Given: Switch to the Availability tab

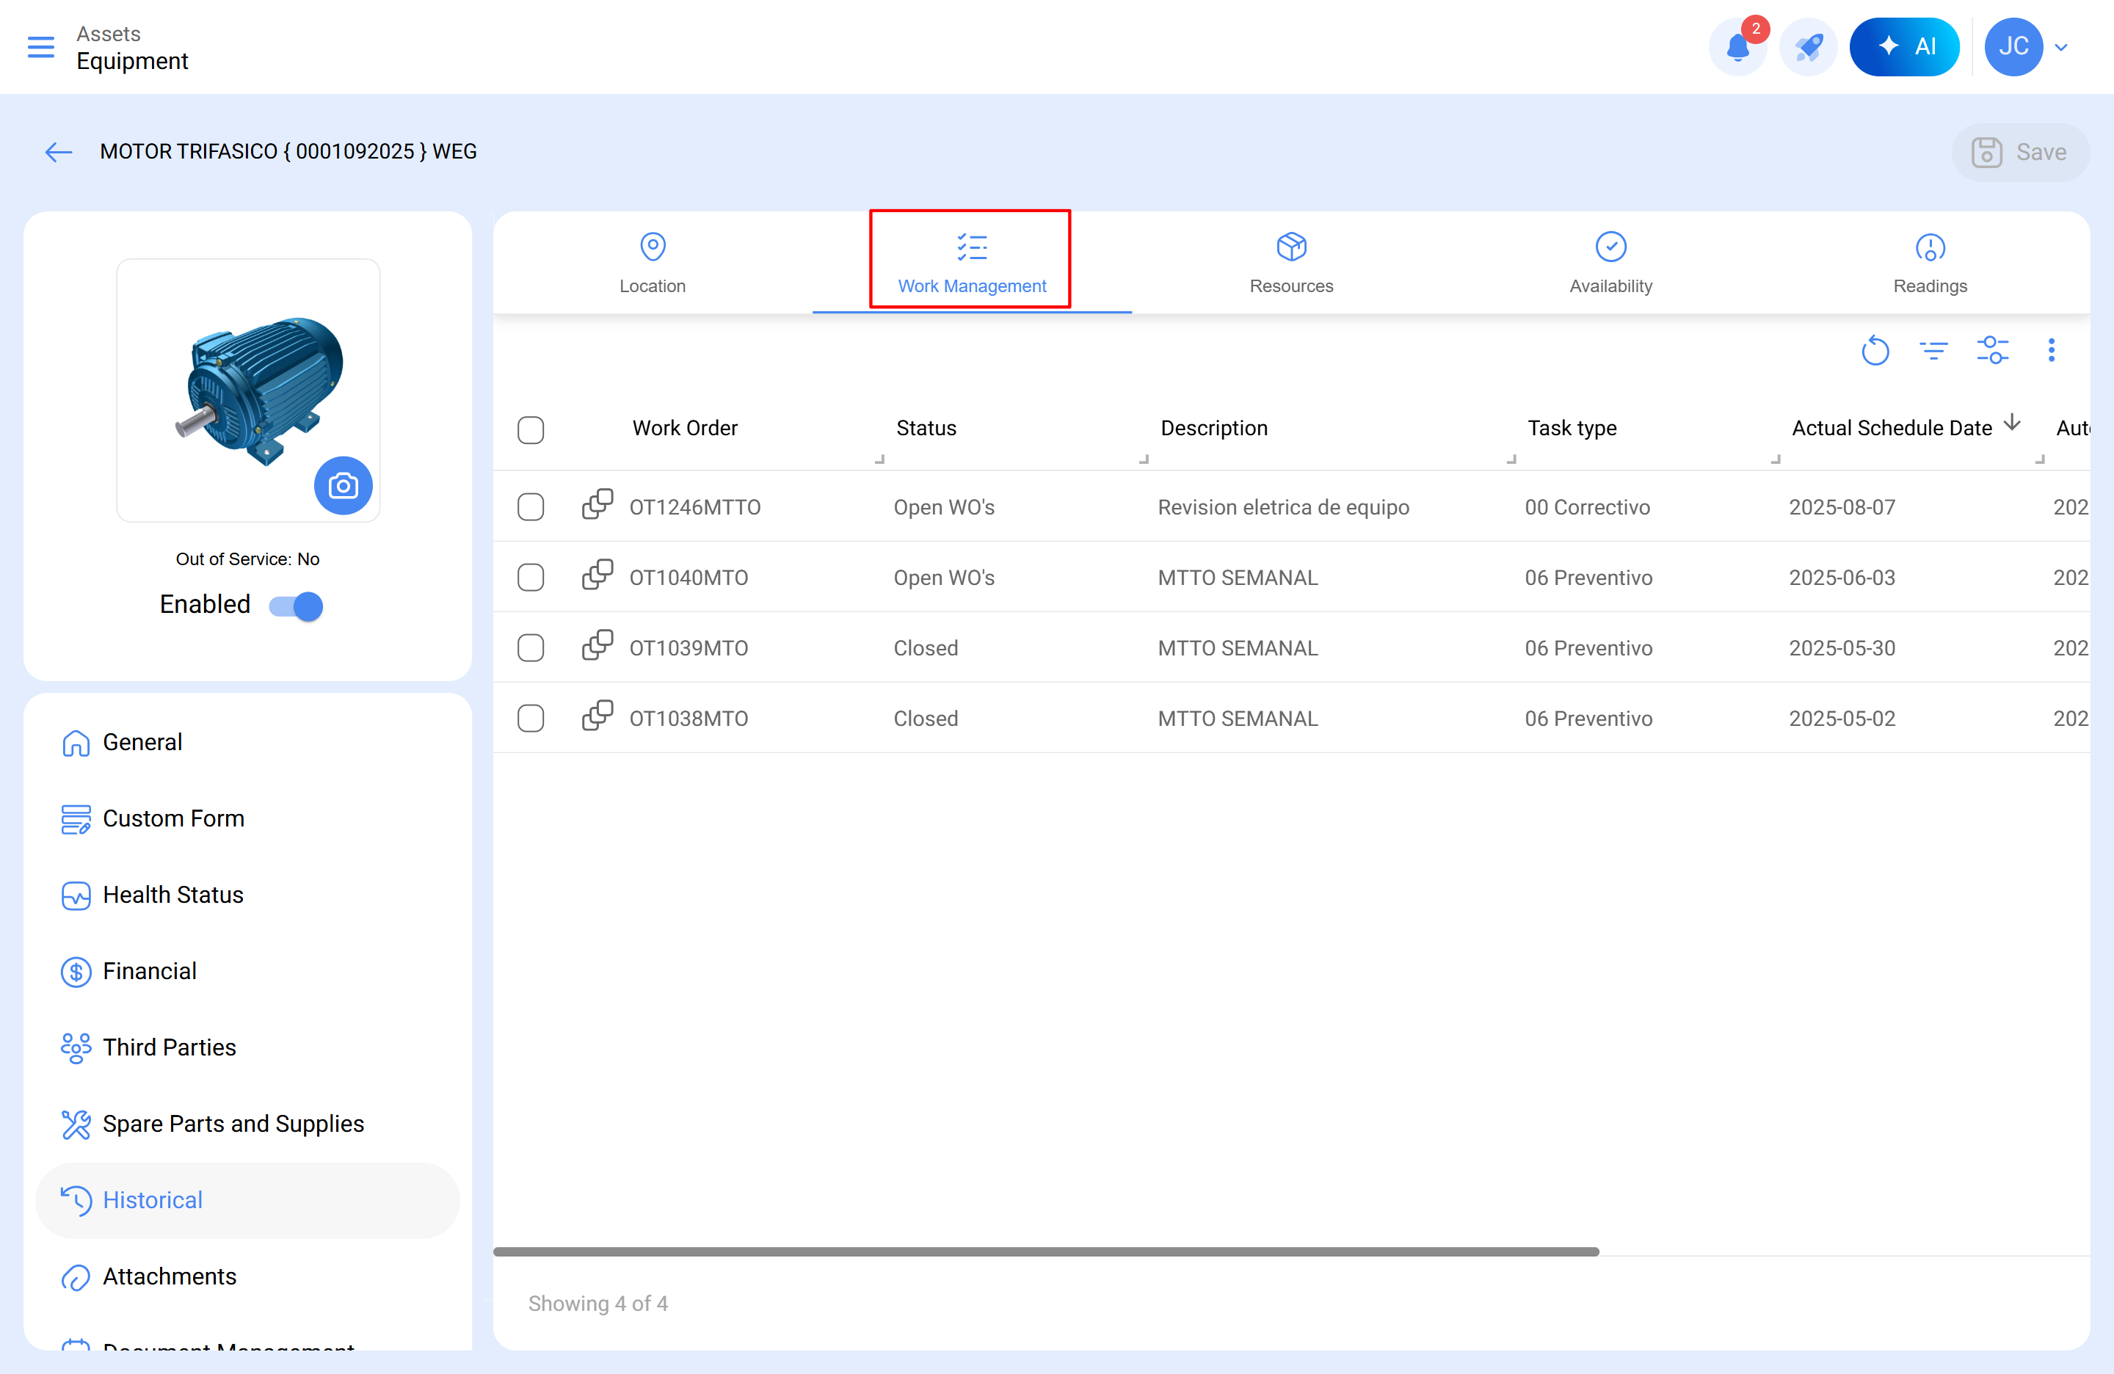Looking at the screenshot, I should pyautogui.click(x=1610, y=263).
